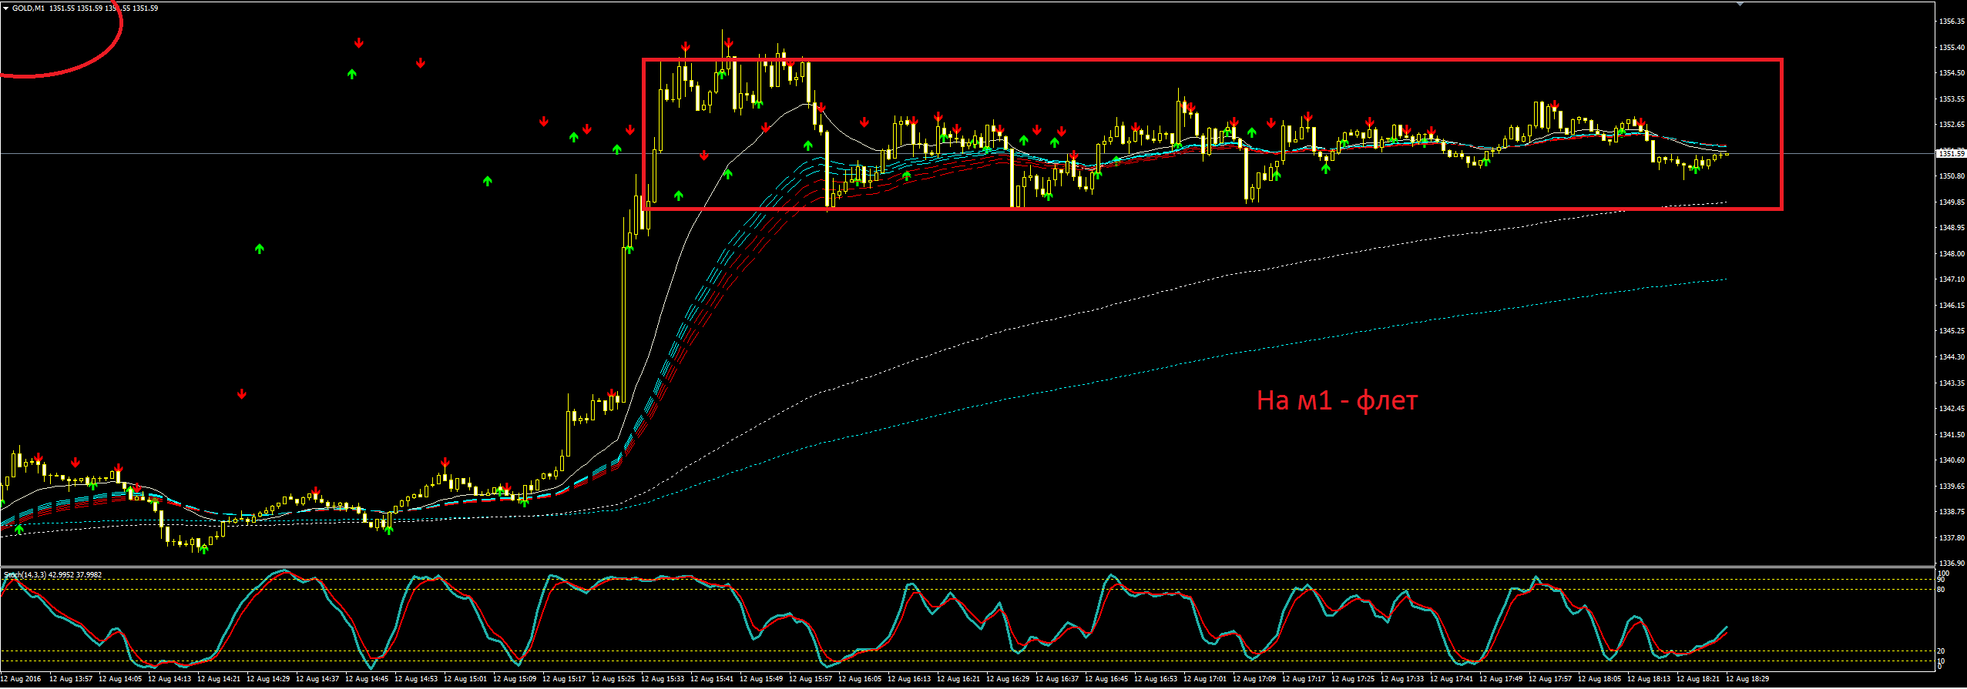Click the 20 level on the Stochastic scale
Screen dimensions: 1967x689
(1941, 651)
